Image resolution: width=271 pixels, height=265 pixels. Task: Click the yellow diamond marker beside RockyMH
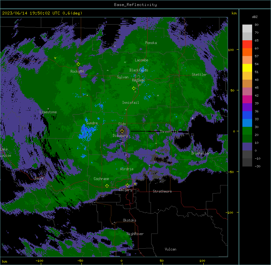click(x=78, y=64)
